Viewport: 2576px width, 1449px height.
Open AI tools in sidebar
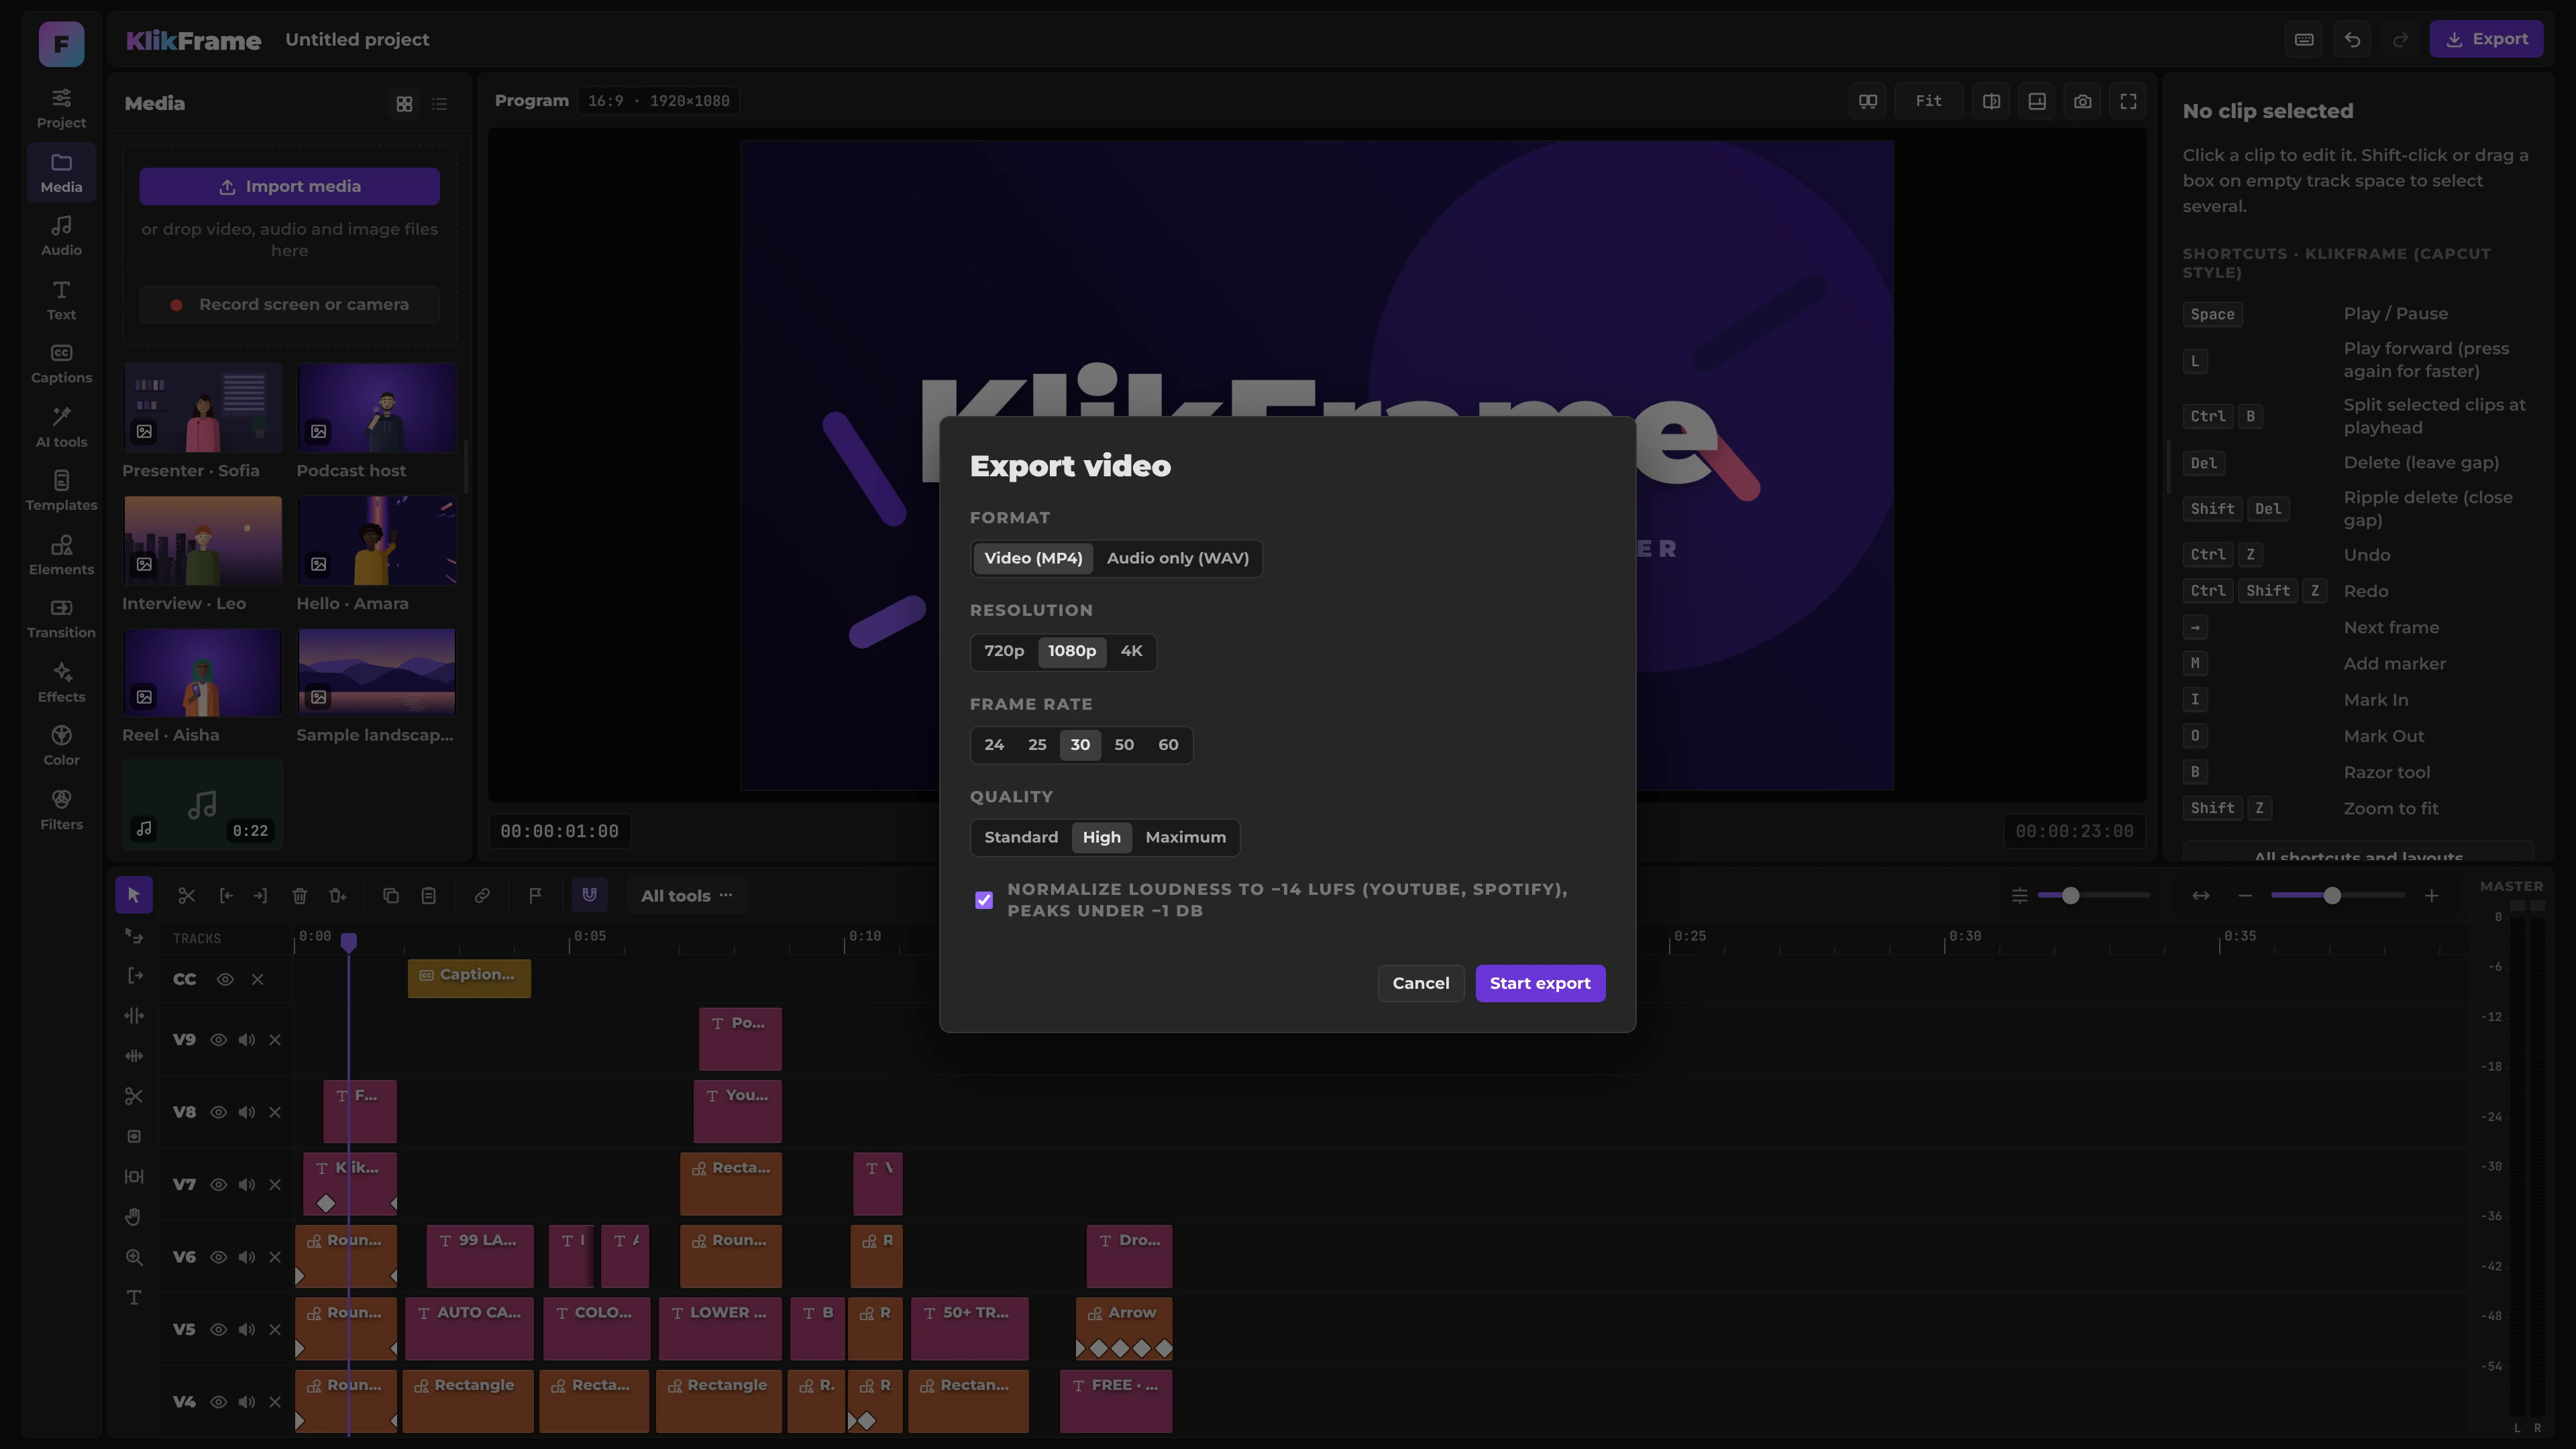point(61,427)
